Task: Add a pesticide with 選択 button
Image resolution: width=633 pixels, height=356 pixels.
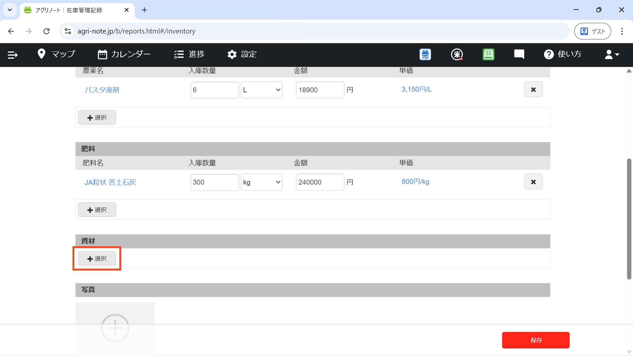Action: click(x=97, y=117)
